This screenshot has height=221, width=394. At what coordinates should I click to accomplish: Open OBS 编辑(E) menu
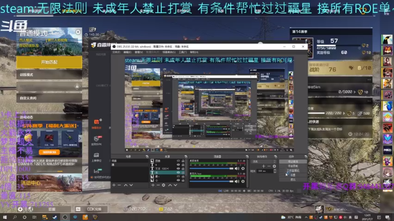click(x=127, y=52)
